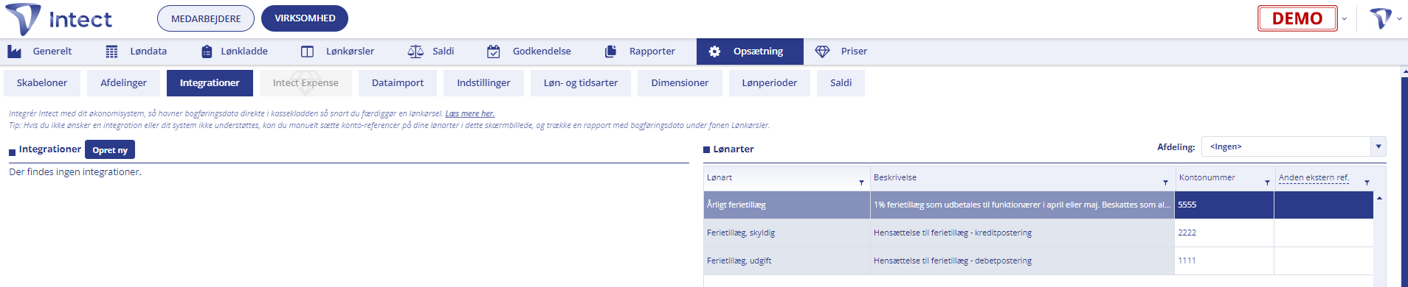
Task: Switch to Løn- og tidsarter tab
Action: [x=581, y=82]
